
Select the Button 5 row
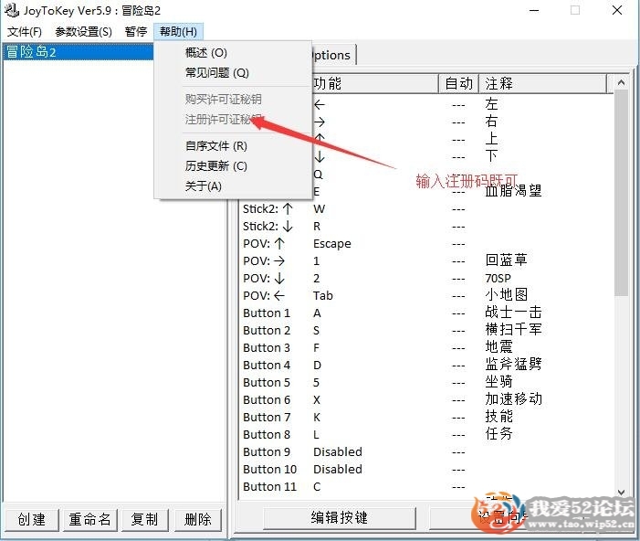[x=425, y=383]
